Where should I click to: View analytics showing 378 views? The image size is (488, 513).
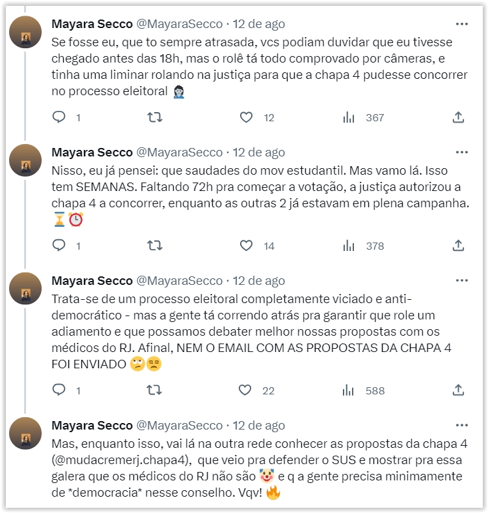349,246
